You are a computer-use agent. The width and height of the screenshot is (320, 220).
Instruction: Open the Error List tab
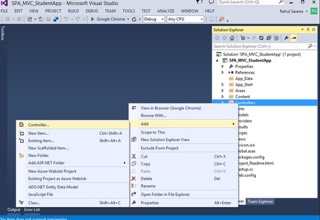[x=32, y=210]
